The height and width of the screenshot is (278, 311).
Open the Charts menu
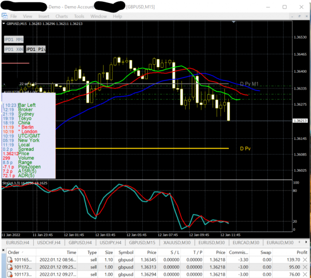point(62,16)
